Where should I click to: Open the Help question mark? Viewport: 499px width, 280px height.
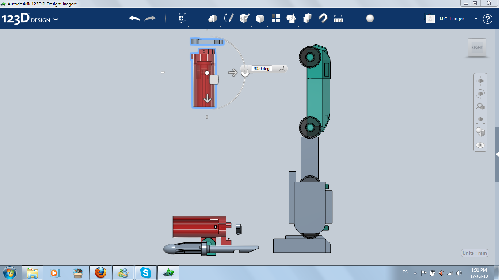click(488, 19)
